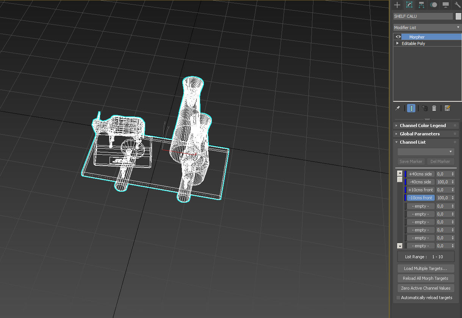Screen dimensions: 462x318
Task: Click the Del Marker button
Action: 440,161
